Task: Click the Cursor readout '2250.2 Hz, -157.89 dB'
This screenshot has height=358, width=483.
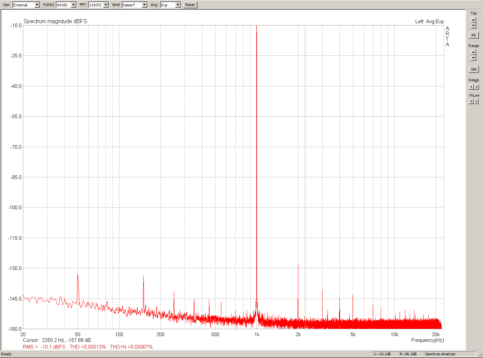Action: pos(66,340)
